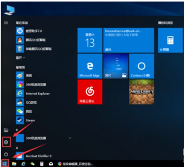
Task: Select the letter A section header
Action: click(x=17, y=148)
